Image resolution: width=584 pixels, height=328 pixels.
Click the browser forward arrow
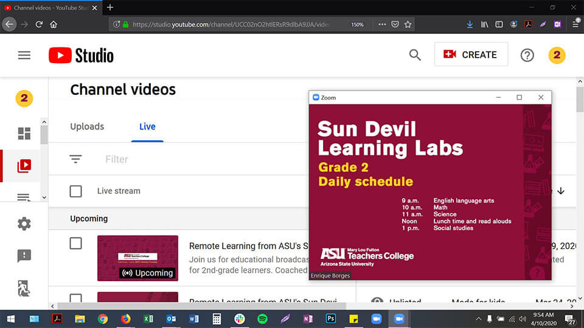pyautogui.click(x=24, y=24)
